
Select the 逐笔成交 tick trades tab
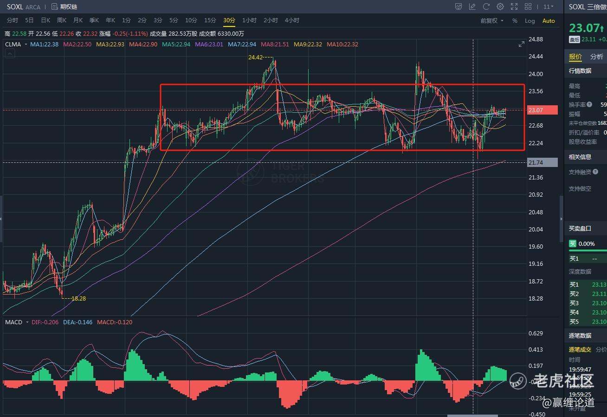click(580, 349)
